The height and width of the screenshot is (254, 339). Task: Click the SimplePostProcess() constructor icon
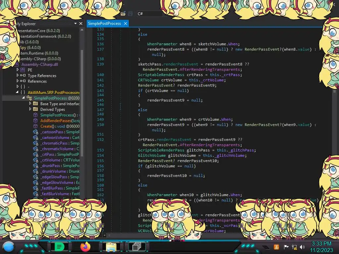coord(35,115)
